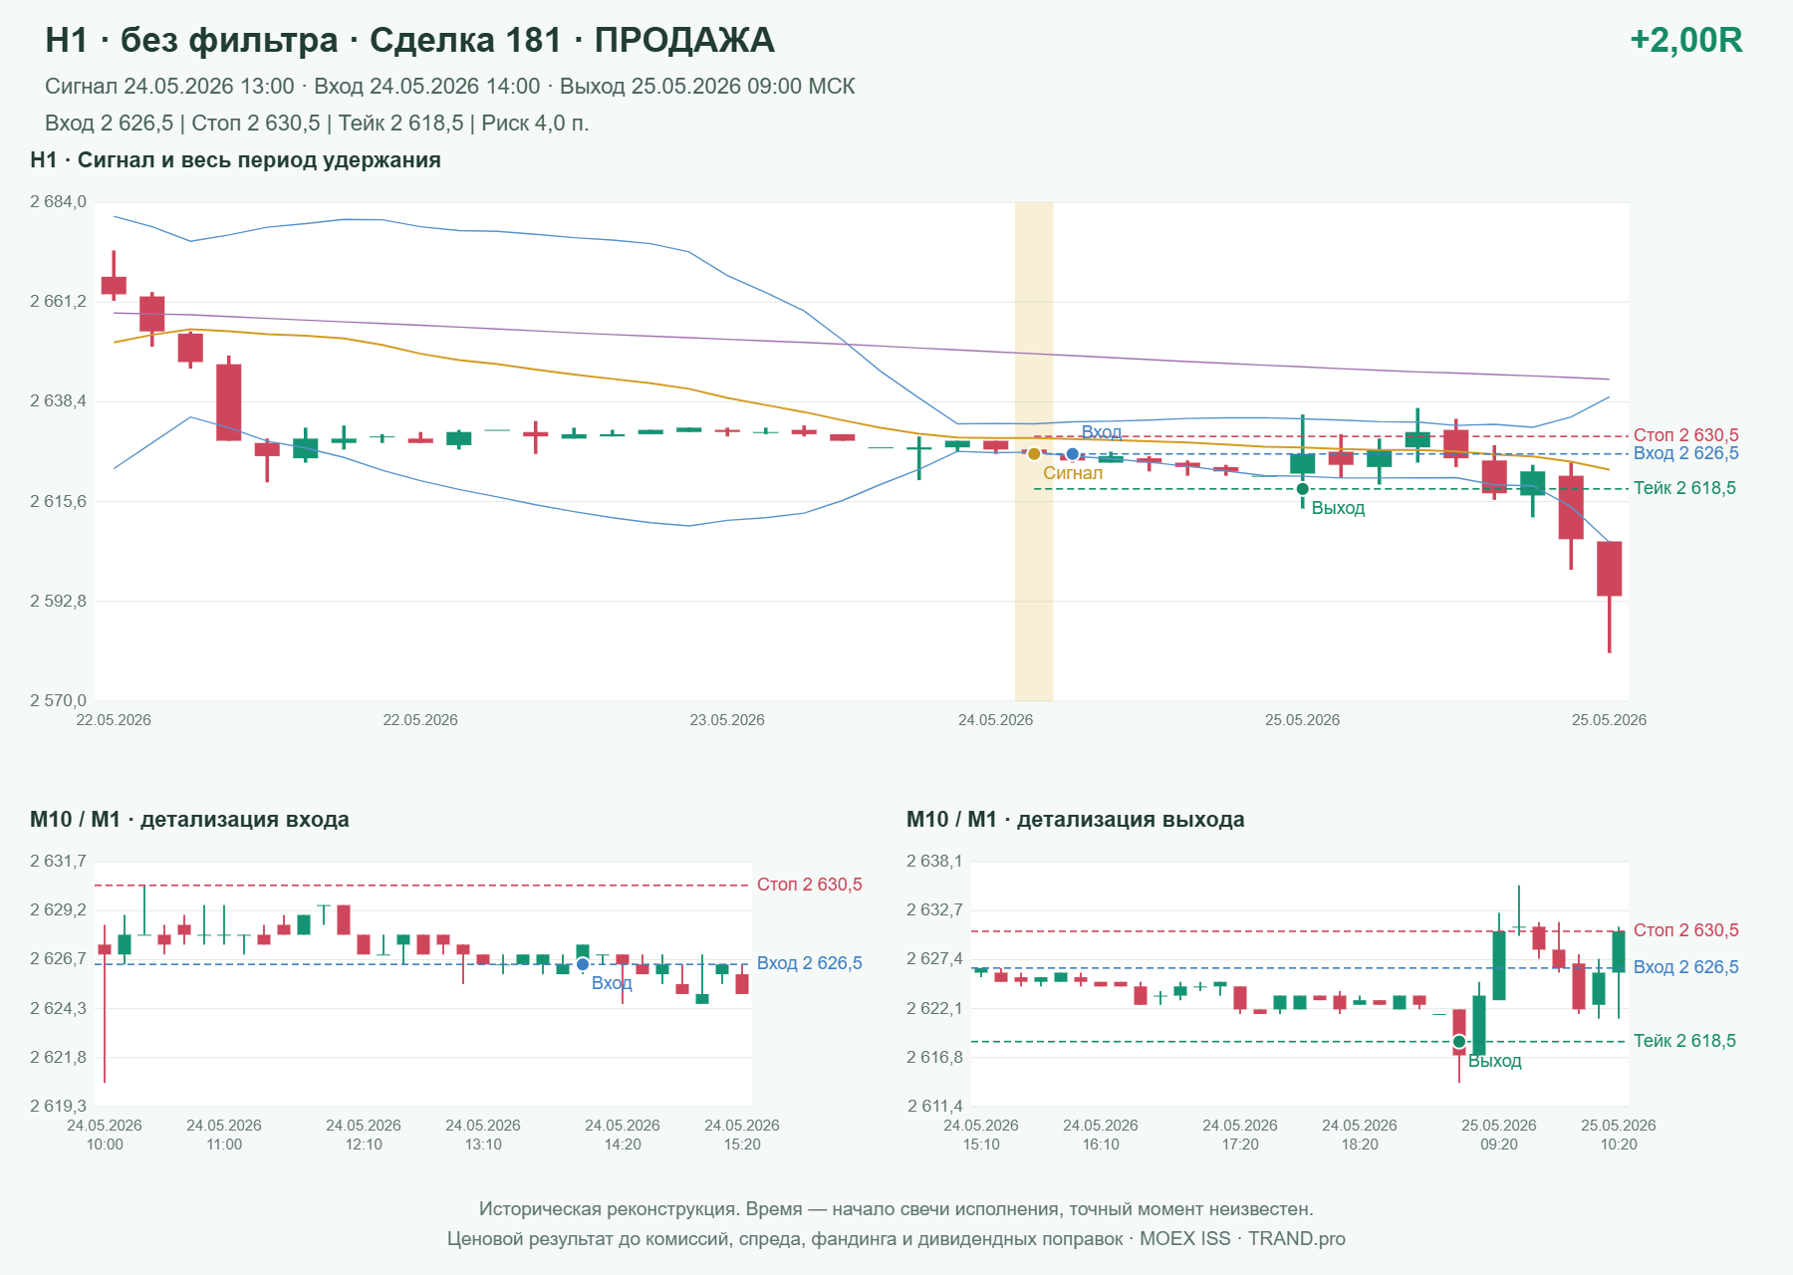The width and height of the screenshot is (1793, 1275).
Task: Click the blue Вход dot on H1 chart
Action: (1072, 454)
